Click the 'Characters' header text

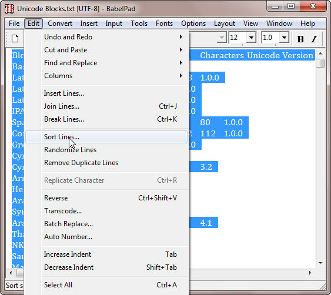pos(222,55)
